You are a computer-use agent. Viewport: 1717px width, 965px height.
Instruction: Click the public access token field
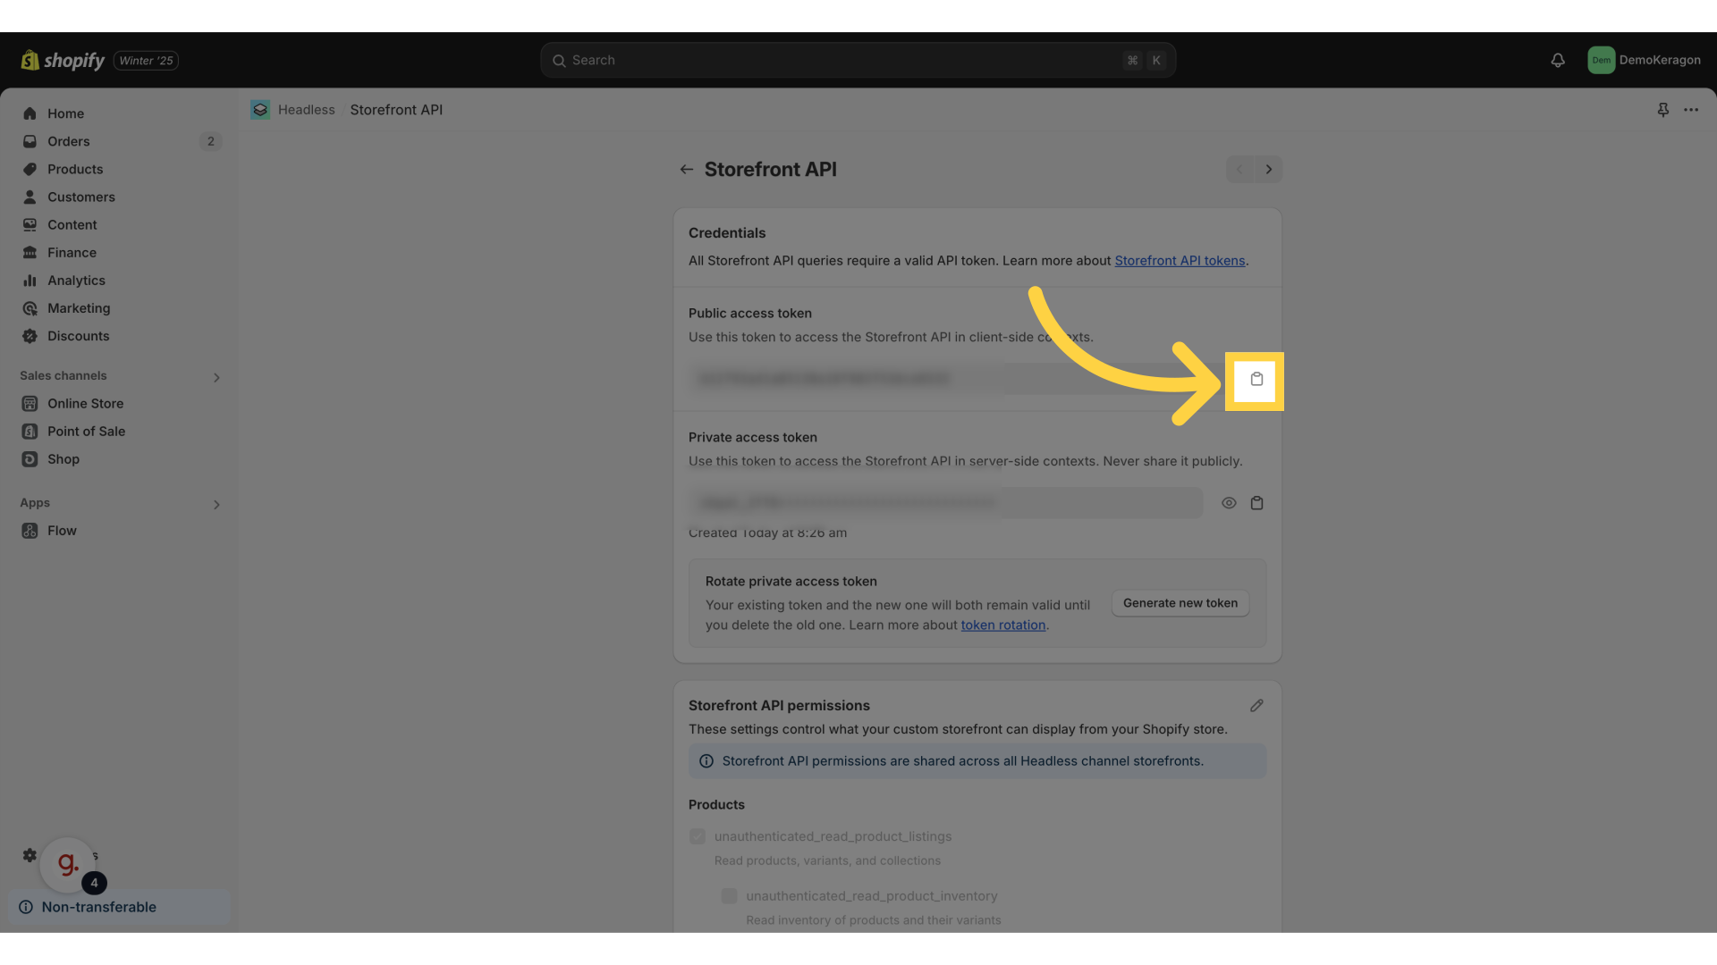(x=945, y=379)
